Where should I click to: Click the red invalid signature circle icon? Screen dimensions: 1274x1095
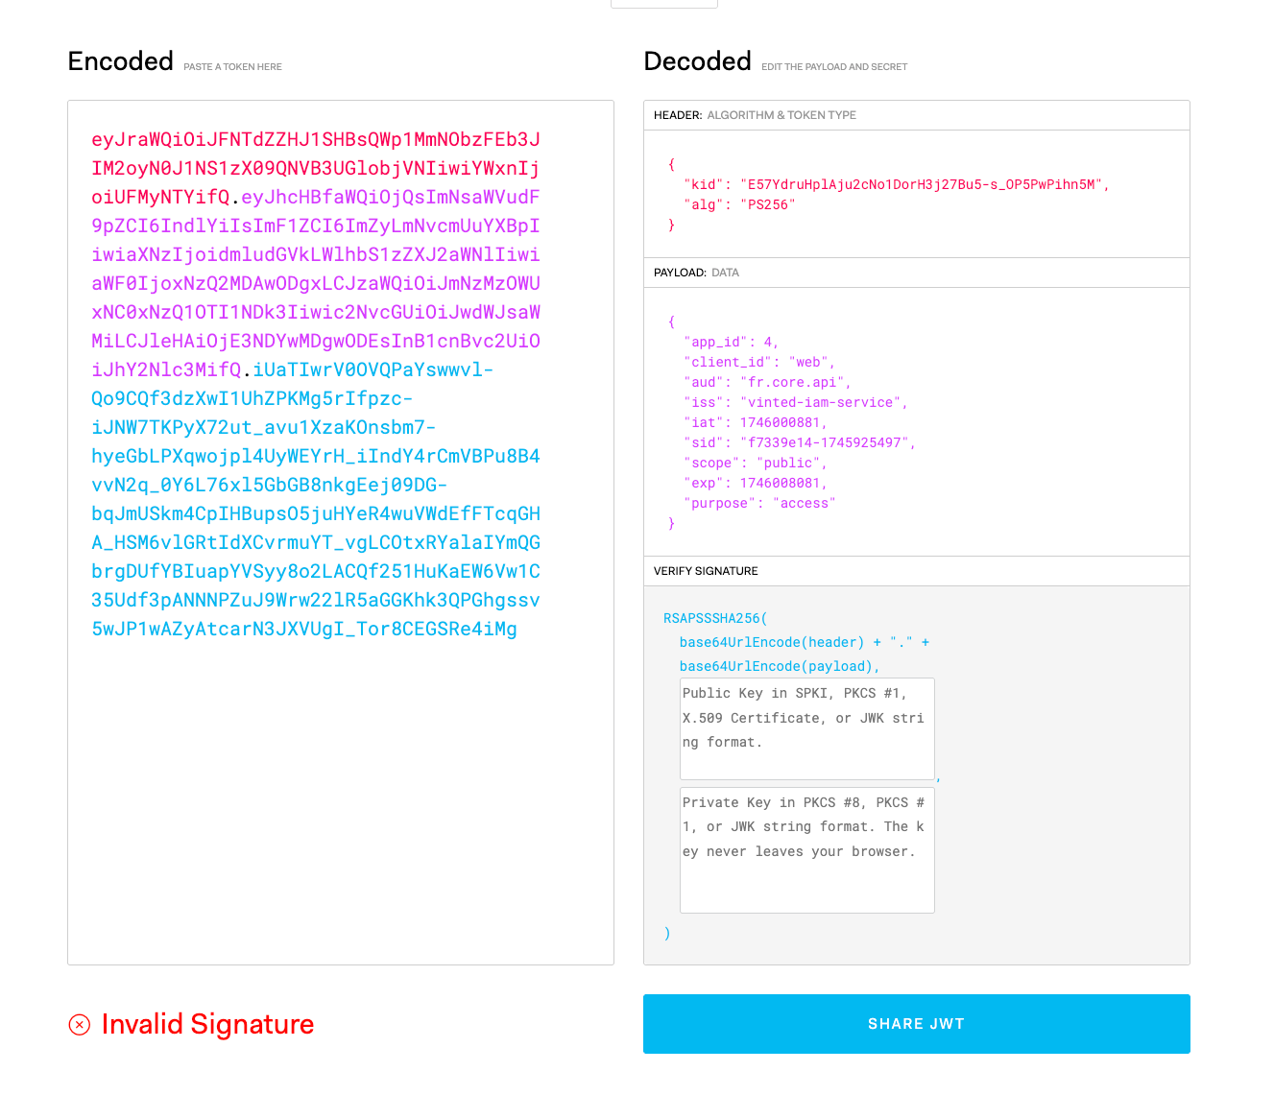coord(80,1024)
